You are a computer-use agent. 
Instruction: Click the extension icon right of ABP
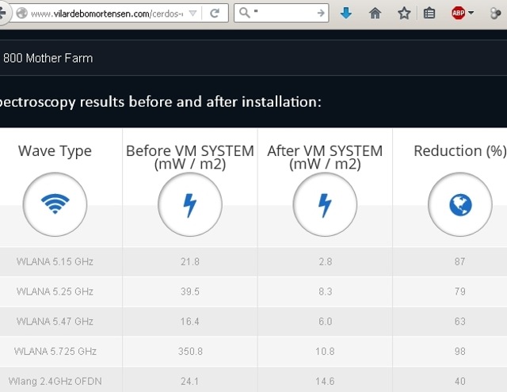(x=496, y=13)
